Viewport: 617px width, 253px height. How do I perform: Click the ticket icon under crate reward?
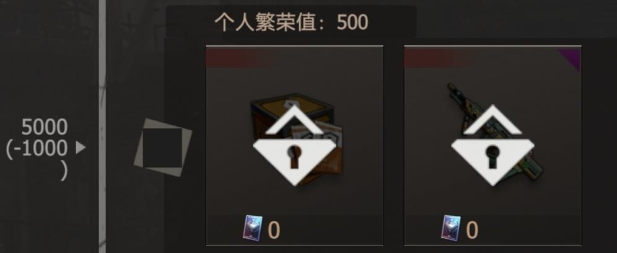[x=252, y=228]
